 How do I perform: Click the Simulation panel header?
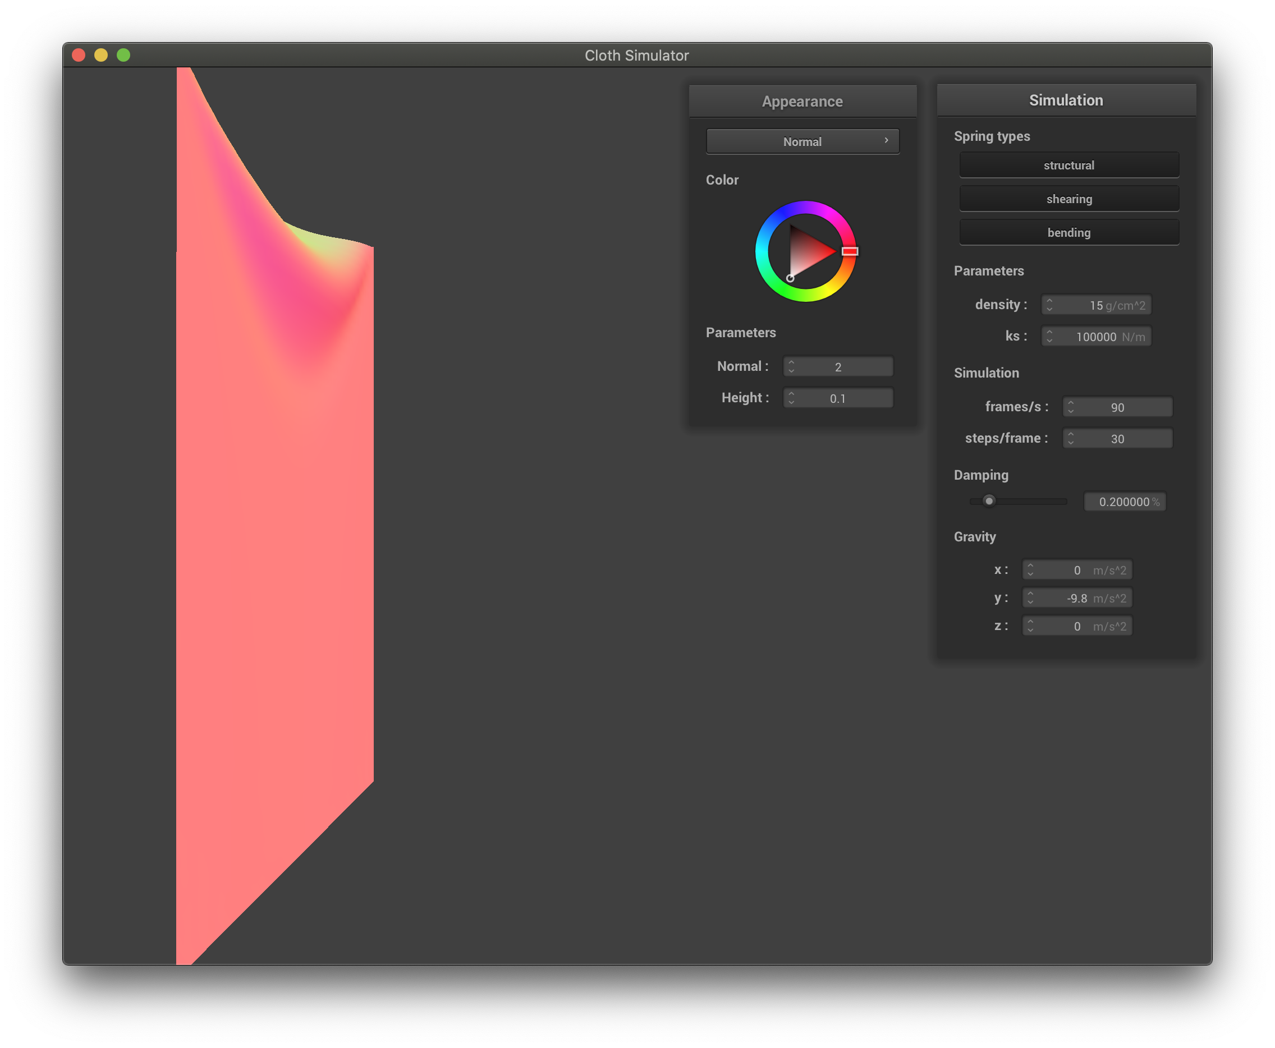pyautogui.click(x=1066, y=100)
